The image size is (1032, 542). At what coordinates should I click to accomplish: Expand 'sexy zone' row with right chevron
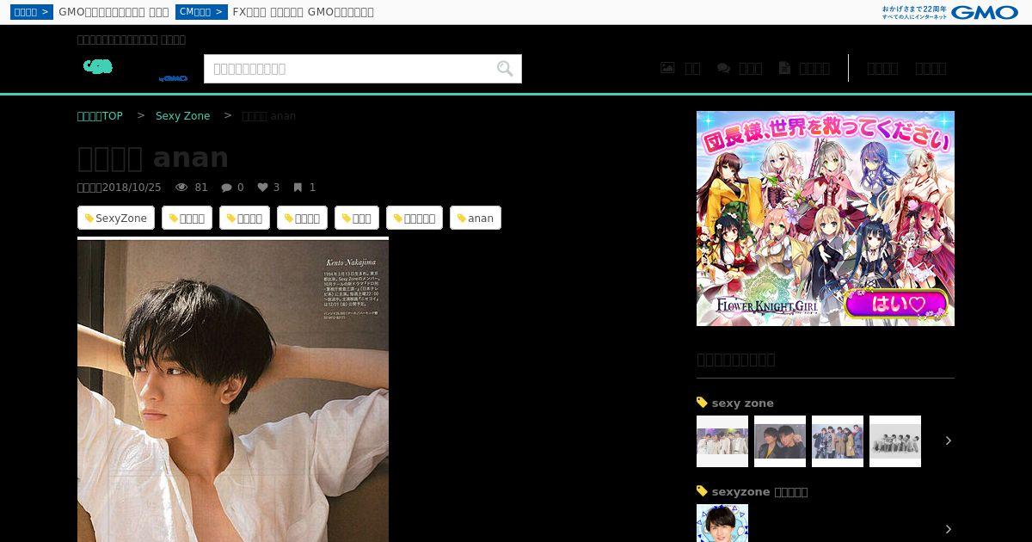click(x=949, y=440)
